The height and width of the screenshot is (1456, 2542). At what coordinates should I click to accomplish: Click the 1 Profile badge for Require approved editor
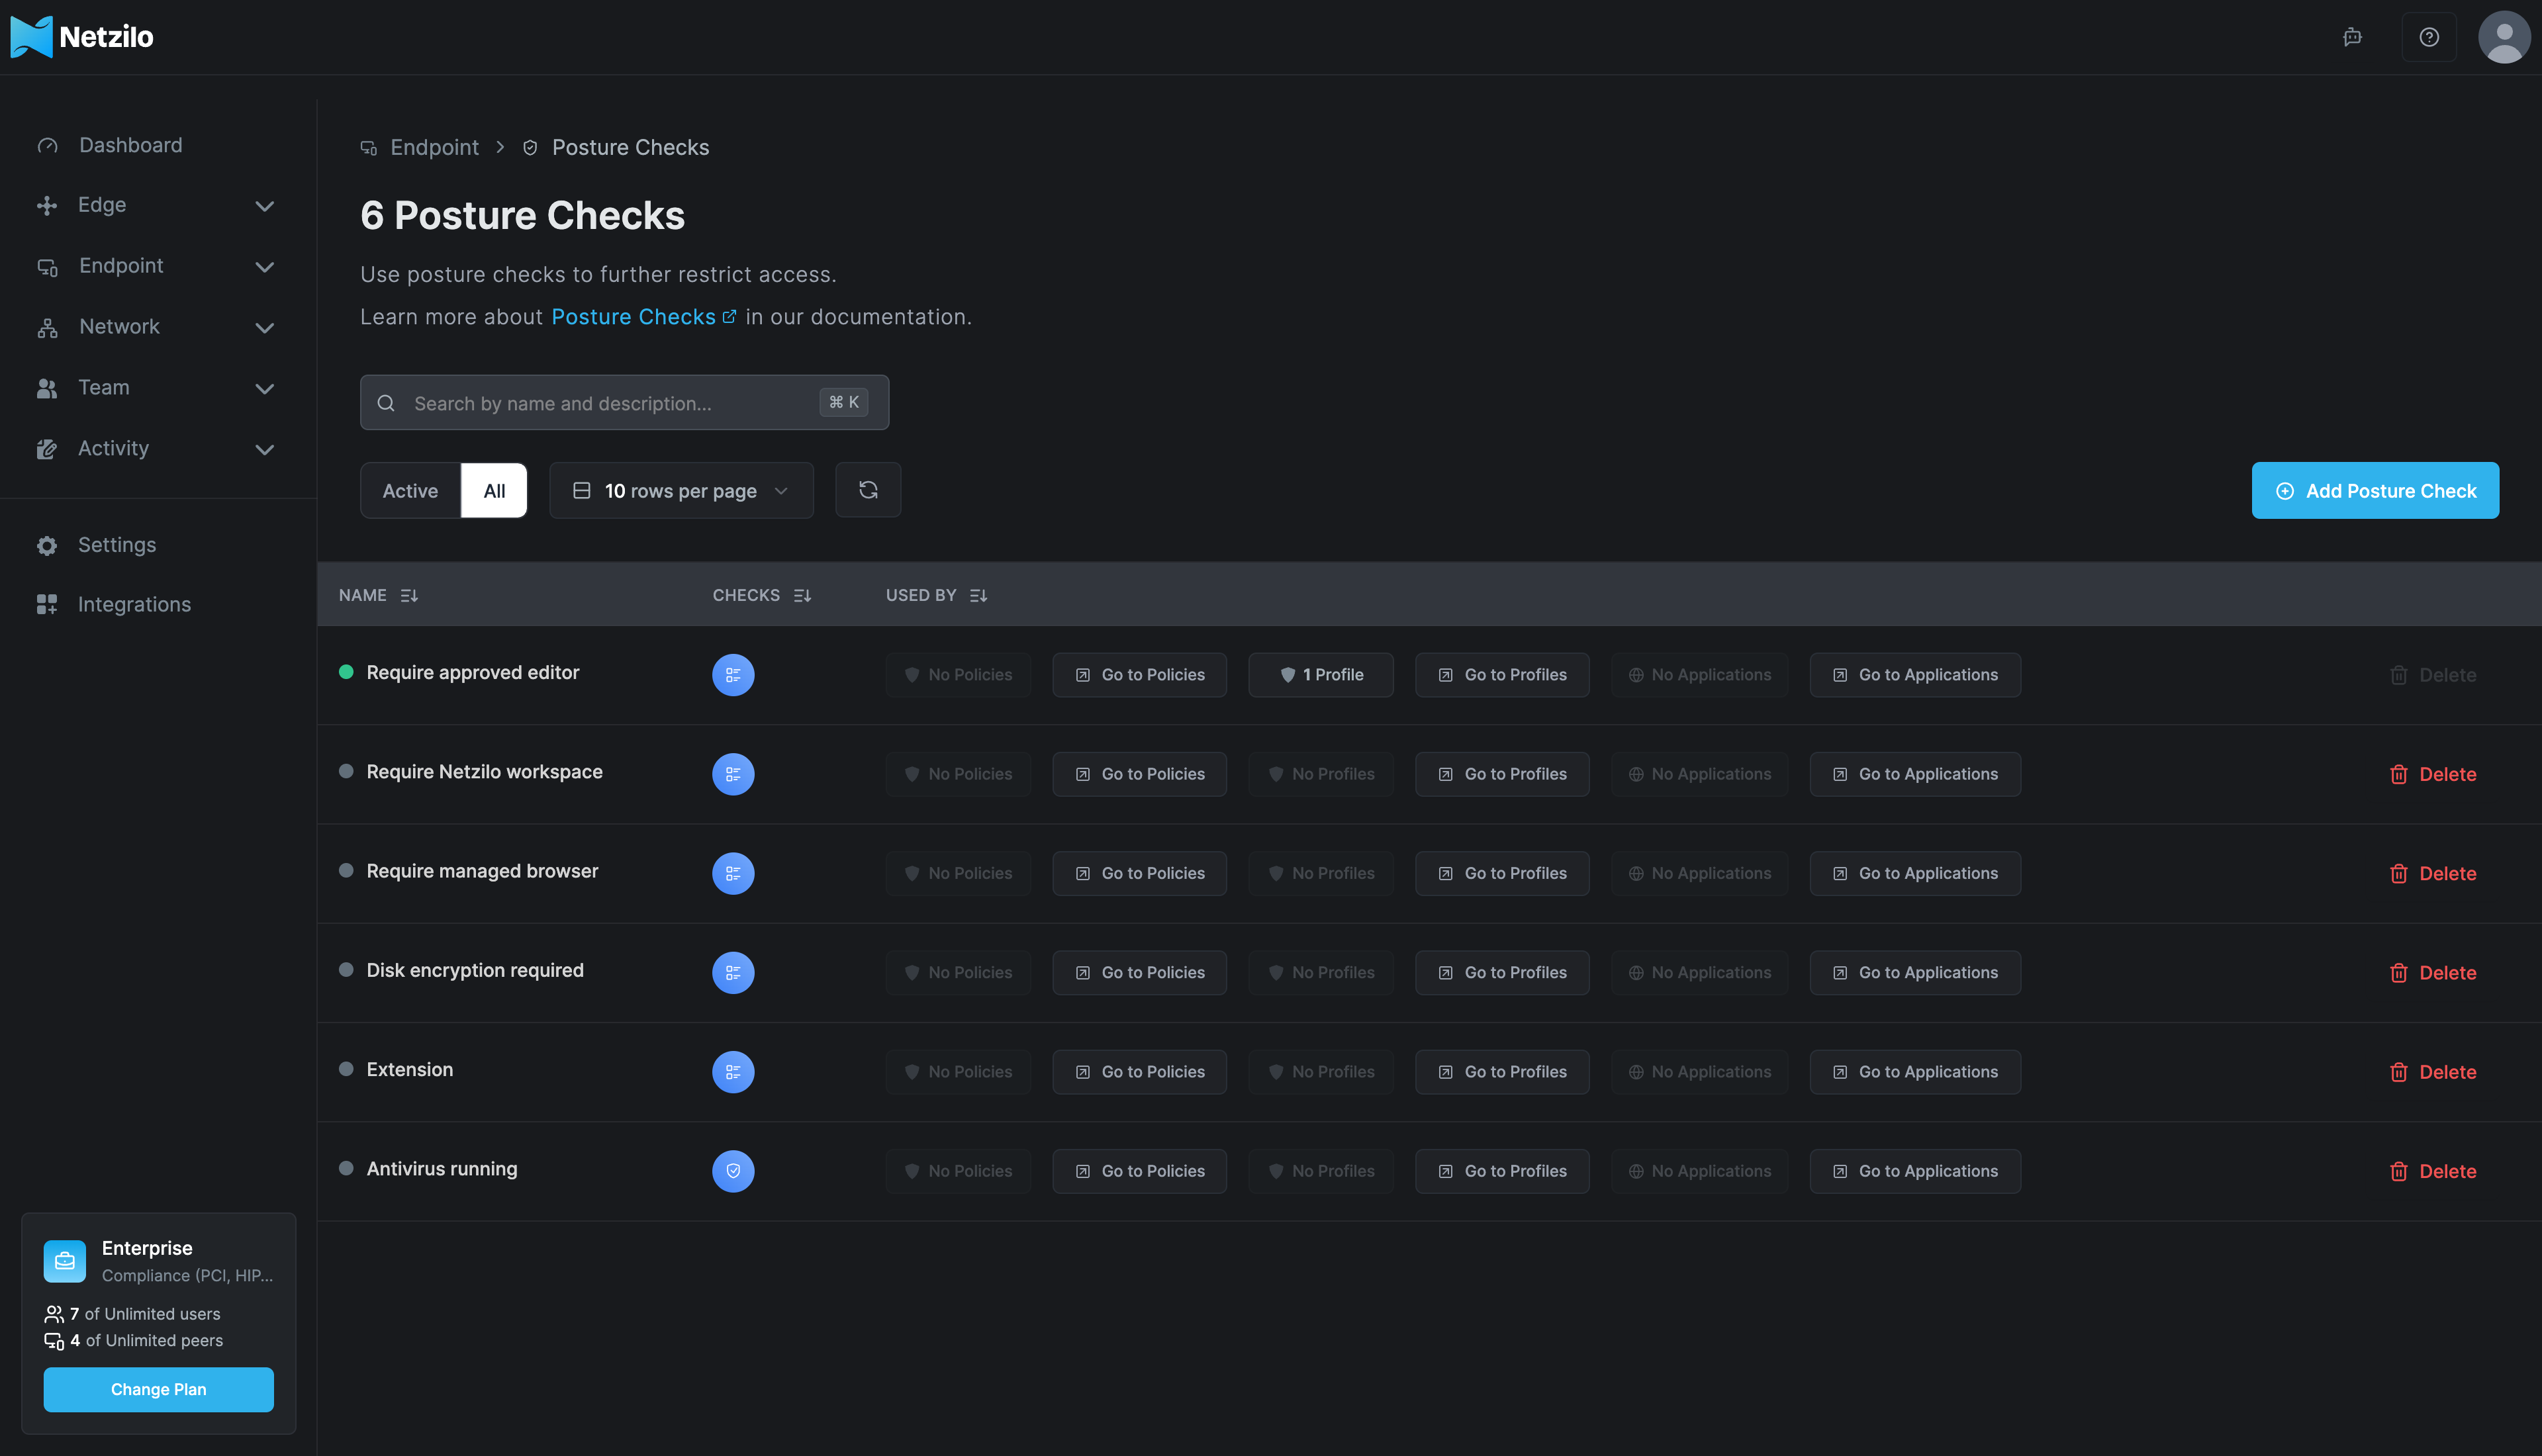pyautogui.click(x=1320, y=675)
